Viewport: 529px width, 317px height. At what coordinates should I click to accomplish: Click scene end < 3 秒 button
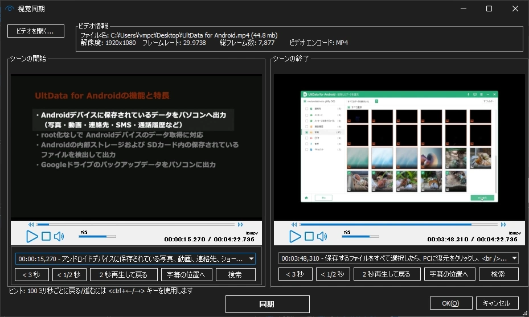(295, 274)
